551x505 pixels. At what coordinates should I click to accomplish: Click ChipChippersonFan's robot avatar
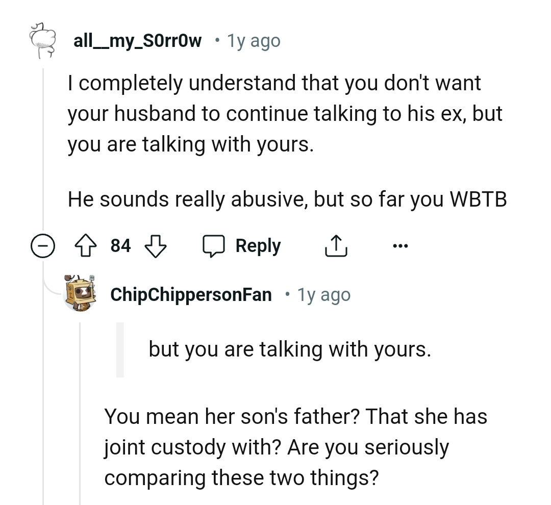[x=80, y=294]
